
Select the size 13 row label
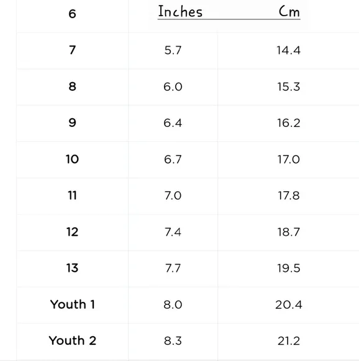click(x=72, y=268)
